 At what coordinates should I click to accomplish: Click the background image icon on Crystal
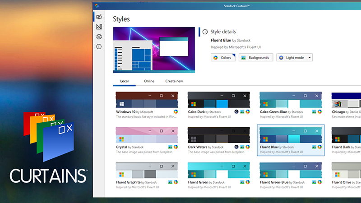pos(171,147)
